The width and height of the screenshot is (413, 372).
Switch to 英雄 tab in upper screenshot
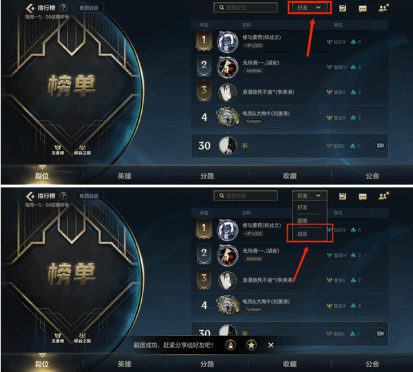(125, 176)
